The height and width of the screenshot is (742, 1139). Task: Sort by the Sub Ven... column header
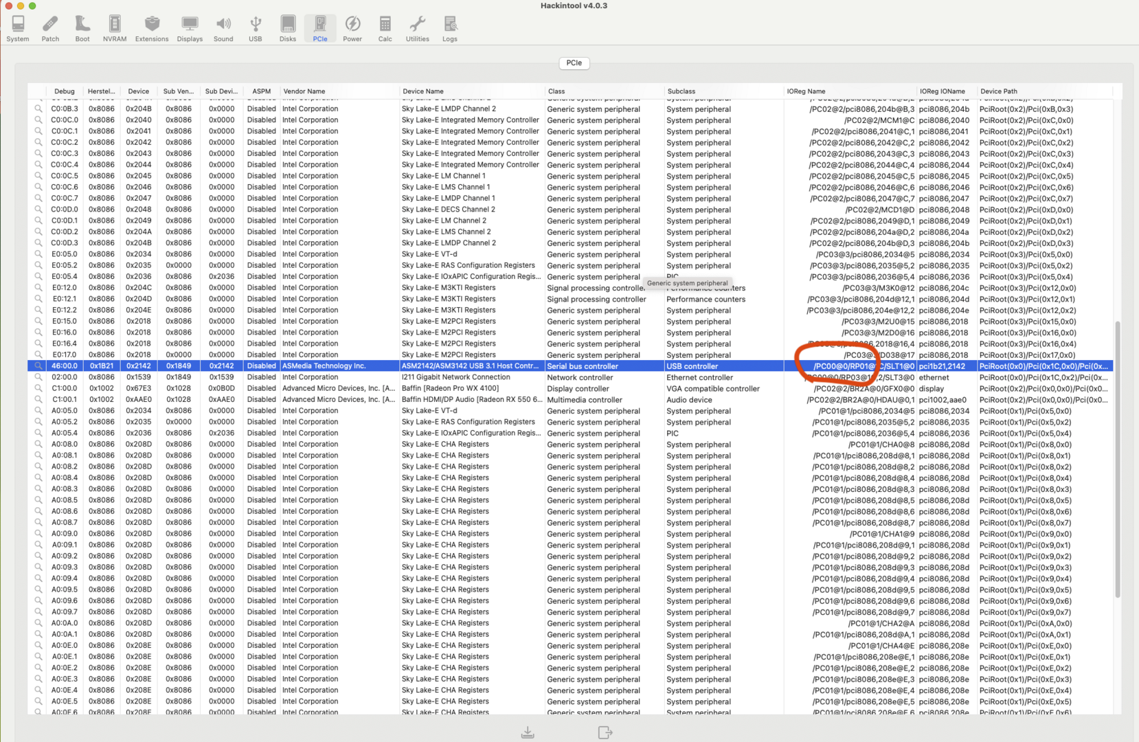(x=179, y=91)
